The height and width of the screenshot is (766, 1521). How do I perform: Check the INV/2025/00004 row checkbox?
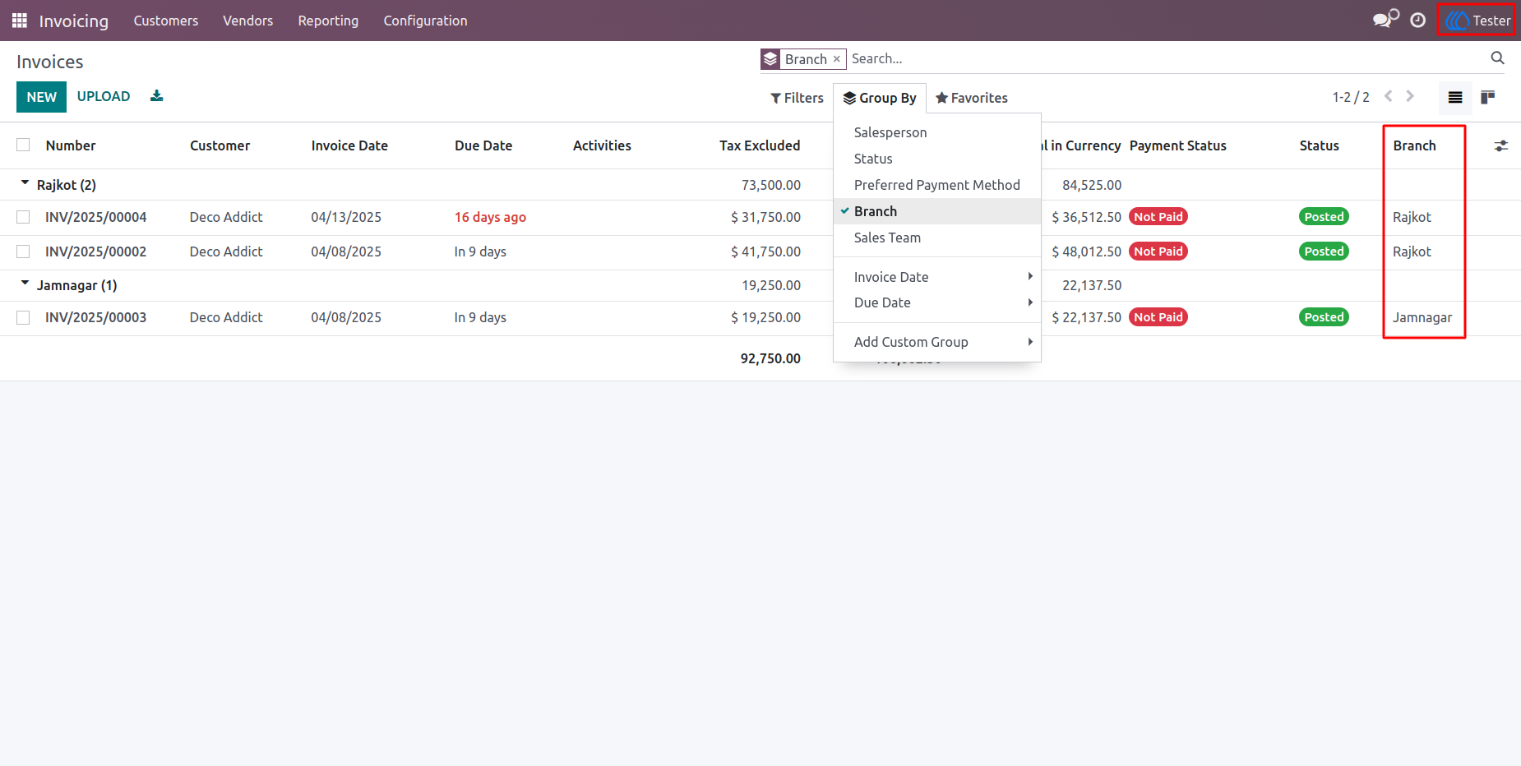(x=23, y=217)
